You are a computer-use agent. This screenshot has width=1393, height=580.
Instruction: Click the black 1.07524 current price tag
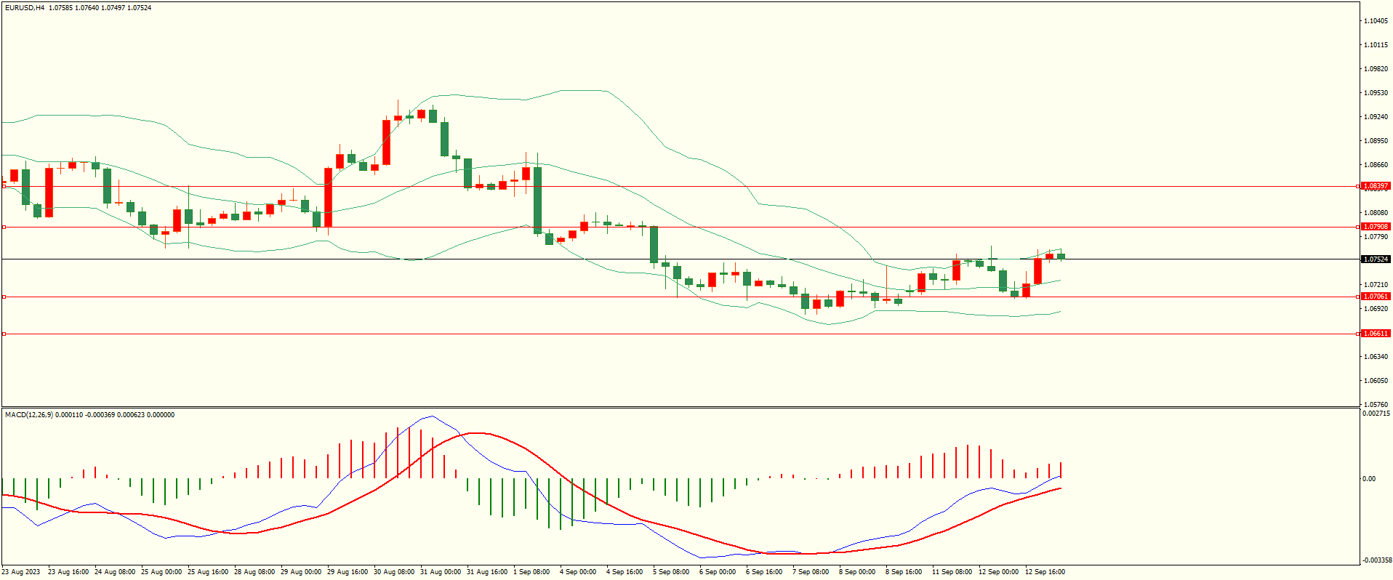pos(1375,259)
